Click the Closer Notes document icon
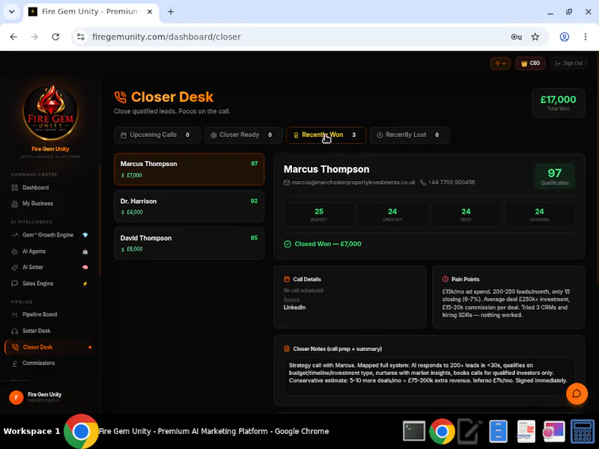The height and width of the screenshot is (449, 599). [x=287, y=349]
